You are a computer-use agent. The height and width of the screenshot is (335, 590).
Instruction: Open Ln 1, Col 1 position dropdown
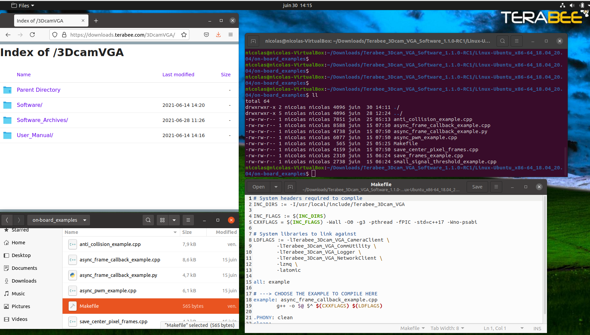[503, 328]
